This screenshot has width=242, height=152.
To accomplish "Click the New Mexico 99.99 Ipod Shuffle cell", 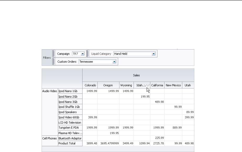I will pyautogui.click(x=173, y=107).
